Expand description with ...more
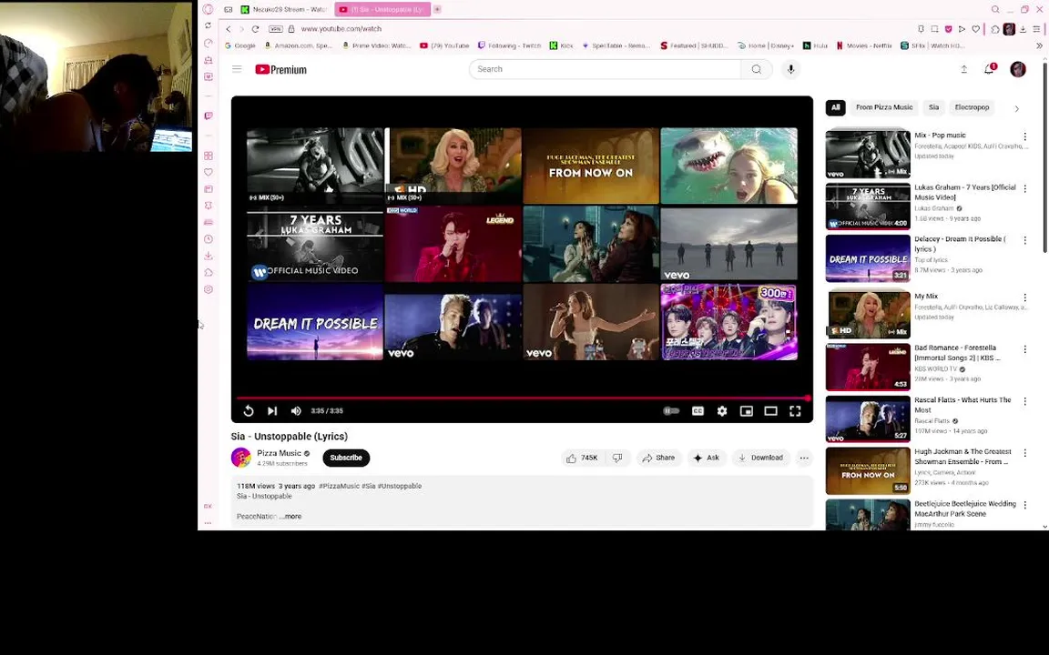The image size is (1049, 655). pyautogui.click(x=290, y=517)
